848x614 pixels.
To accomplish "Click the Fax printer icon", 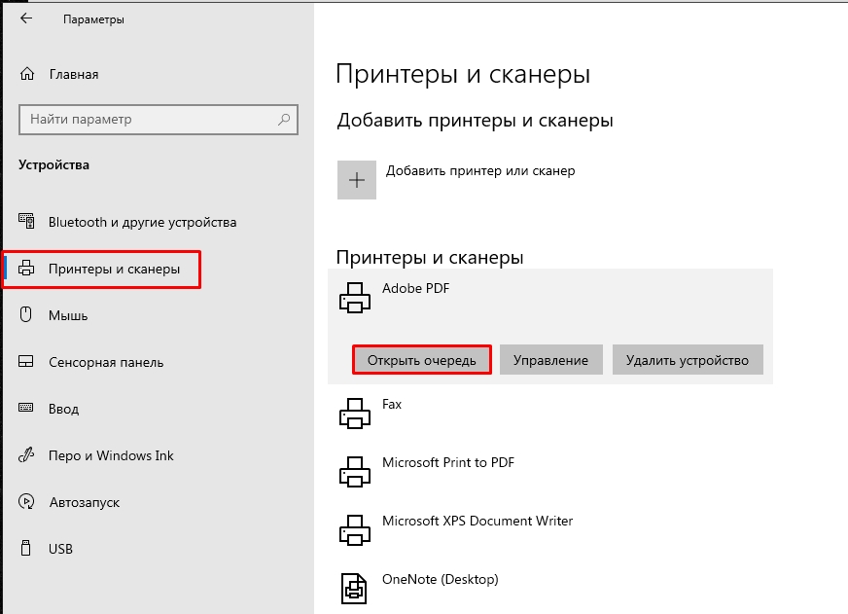I will pos(355,414).
